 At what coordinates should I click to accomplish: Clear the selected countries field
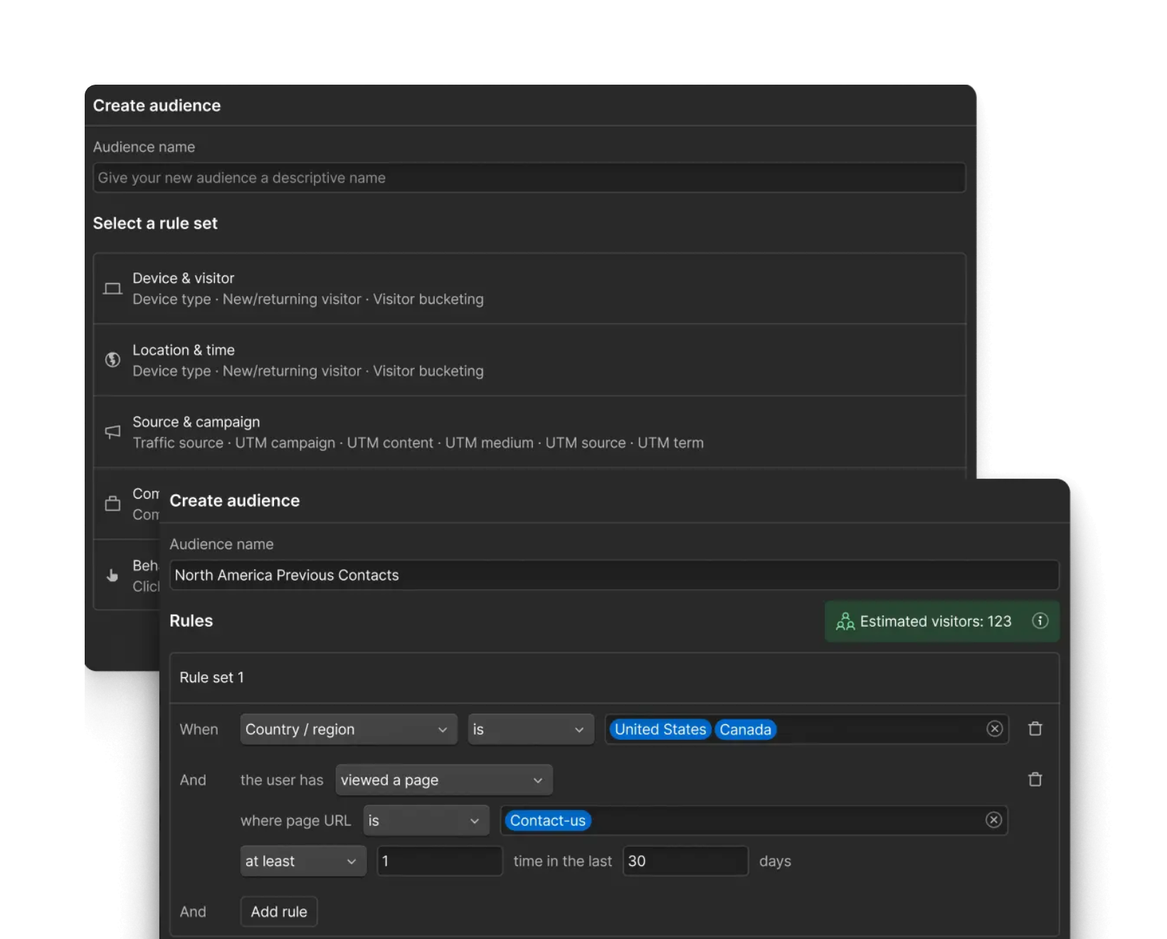995,729
